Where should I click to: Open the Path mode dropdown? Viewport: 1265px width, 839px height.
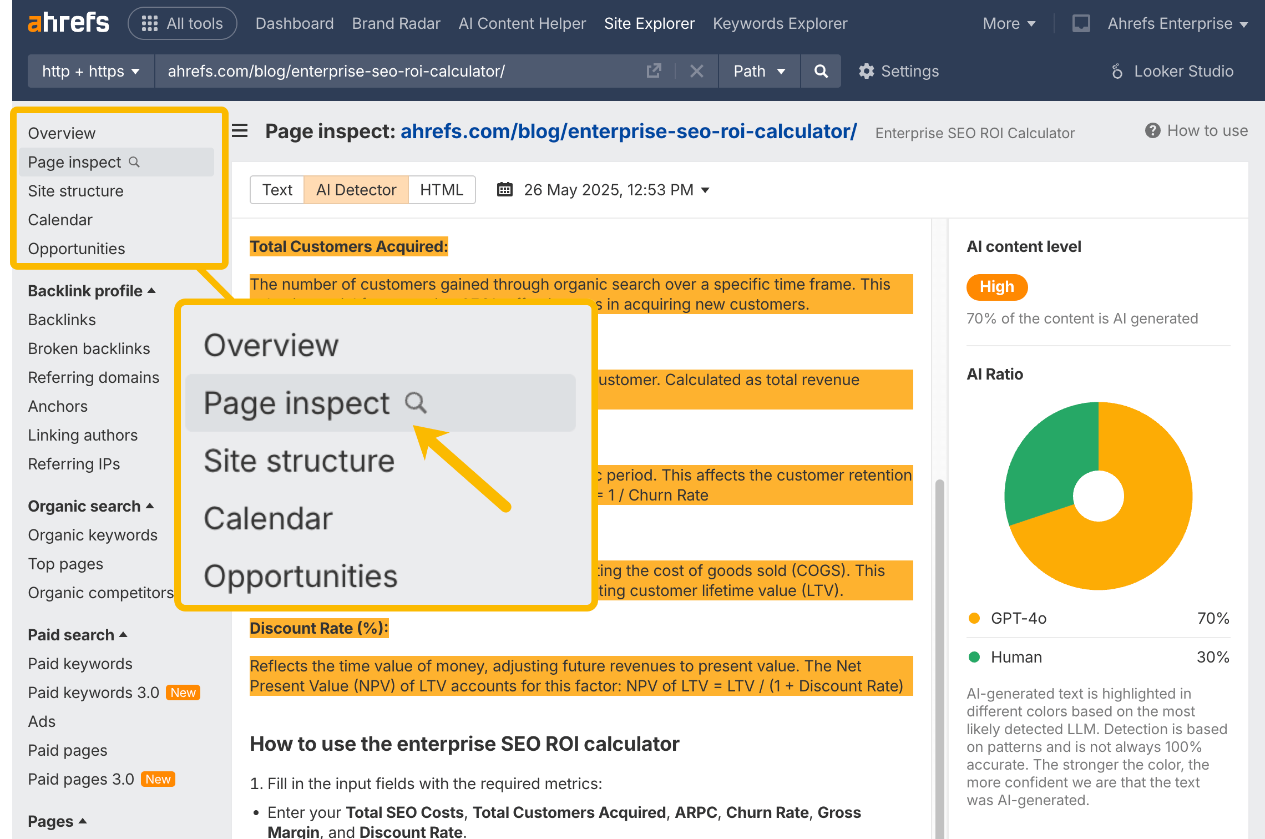[759, 71]
